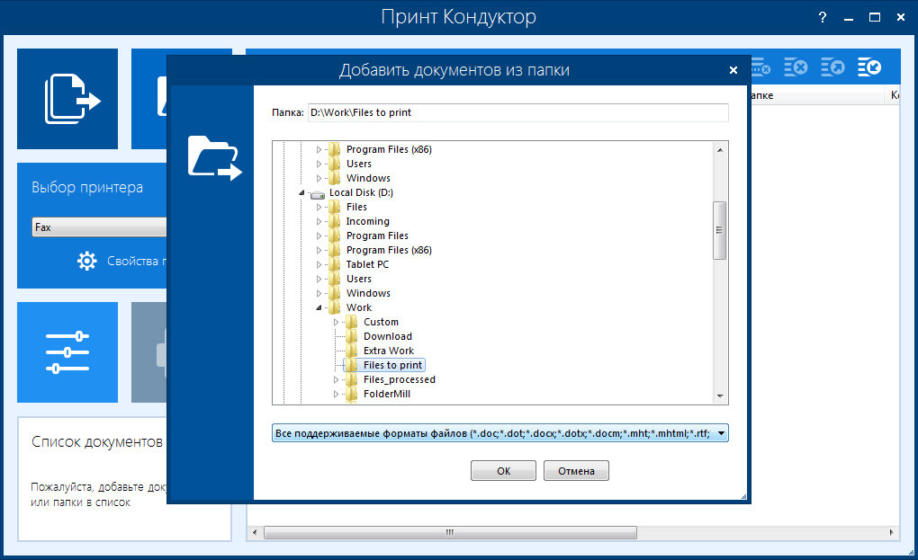The height and width of the screenshot is (560, 918).
Task: Cancel the dialog with Отмена button
Action: [576, 471]
